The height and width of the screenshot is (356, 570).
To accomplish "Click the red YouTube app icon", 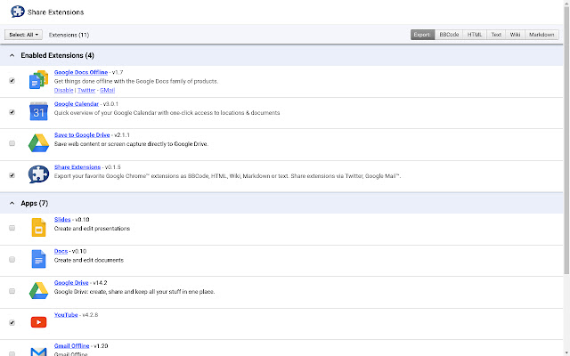I will 37,322.
